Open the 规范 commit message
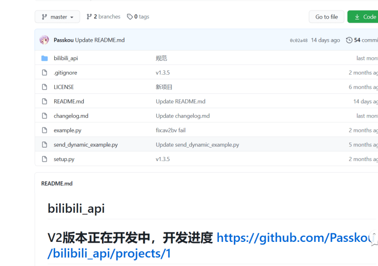Screen dimensions: 378x266 coord(161,58)
